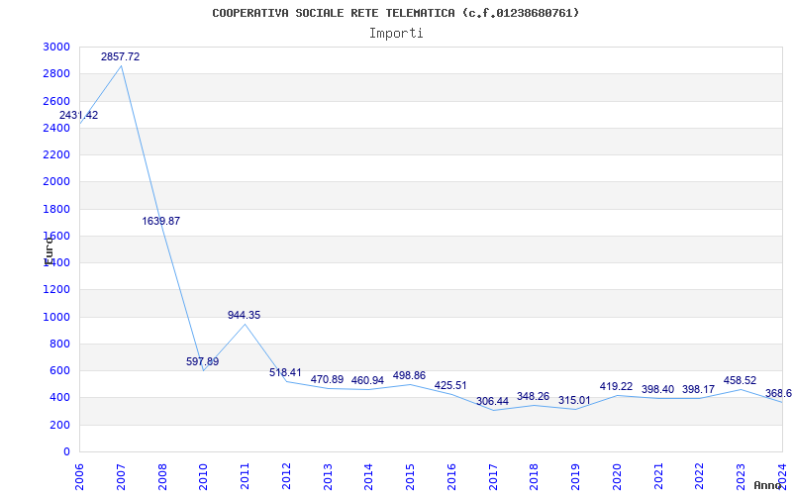
Task: Click the Importi subtitle
Action: pos(396,34)
